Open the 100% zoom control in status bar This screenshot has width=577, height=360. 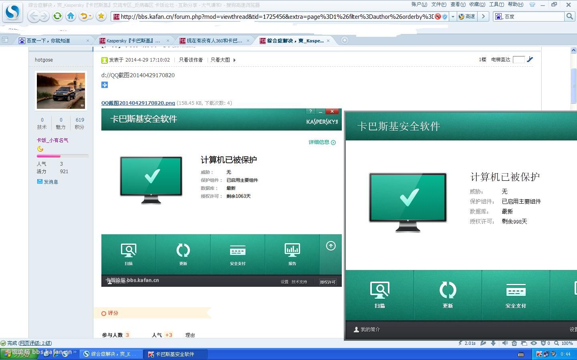click(563, 343)
